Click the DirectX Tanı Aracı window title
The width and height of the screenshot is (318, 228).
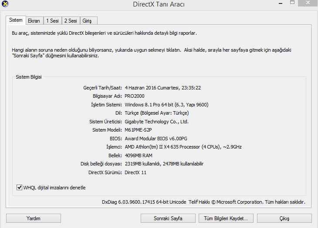point(159,4)
